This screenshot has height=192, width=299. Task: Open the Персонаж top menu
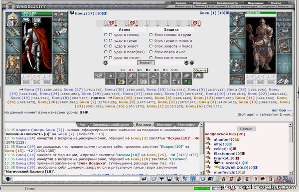(255, 3)
